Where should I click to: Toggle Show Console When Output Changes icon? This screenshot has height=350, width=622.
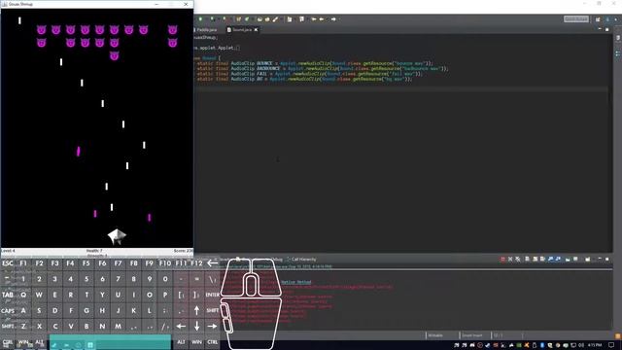pyautogui.click(x=550, y=260)
